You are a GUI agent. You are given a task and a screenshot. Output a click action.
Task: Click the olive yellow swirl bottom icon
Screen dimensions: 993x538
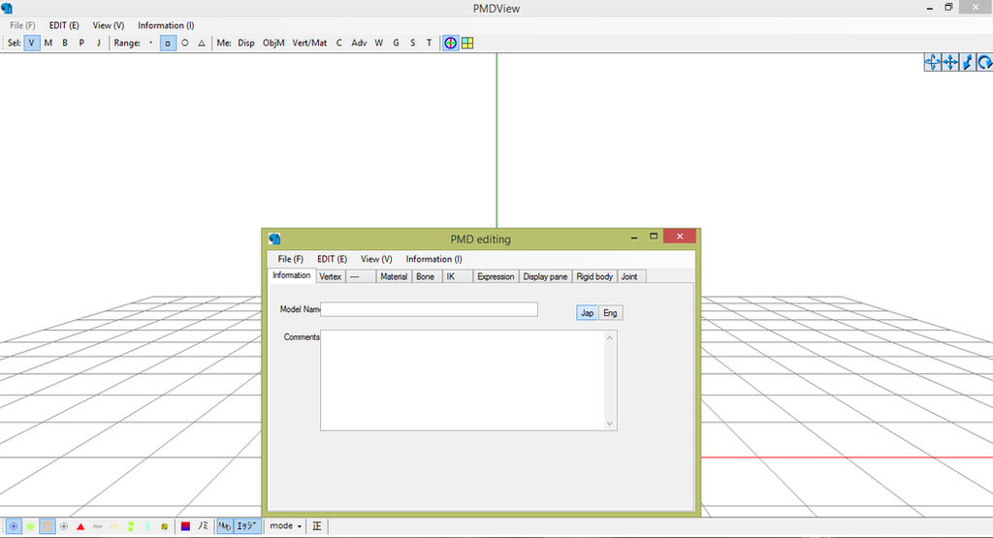(164, 526)
